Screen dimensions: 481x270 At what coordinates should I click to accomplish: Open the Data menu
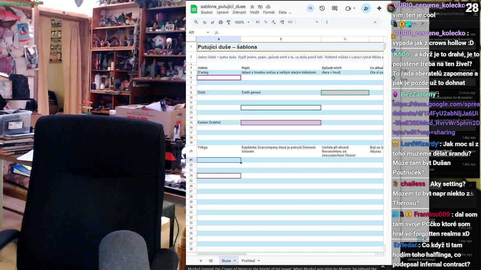pos(282,12)
